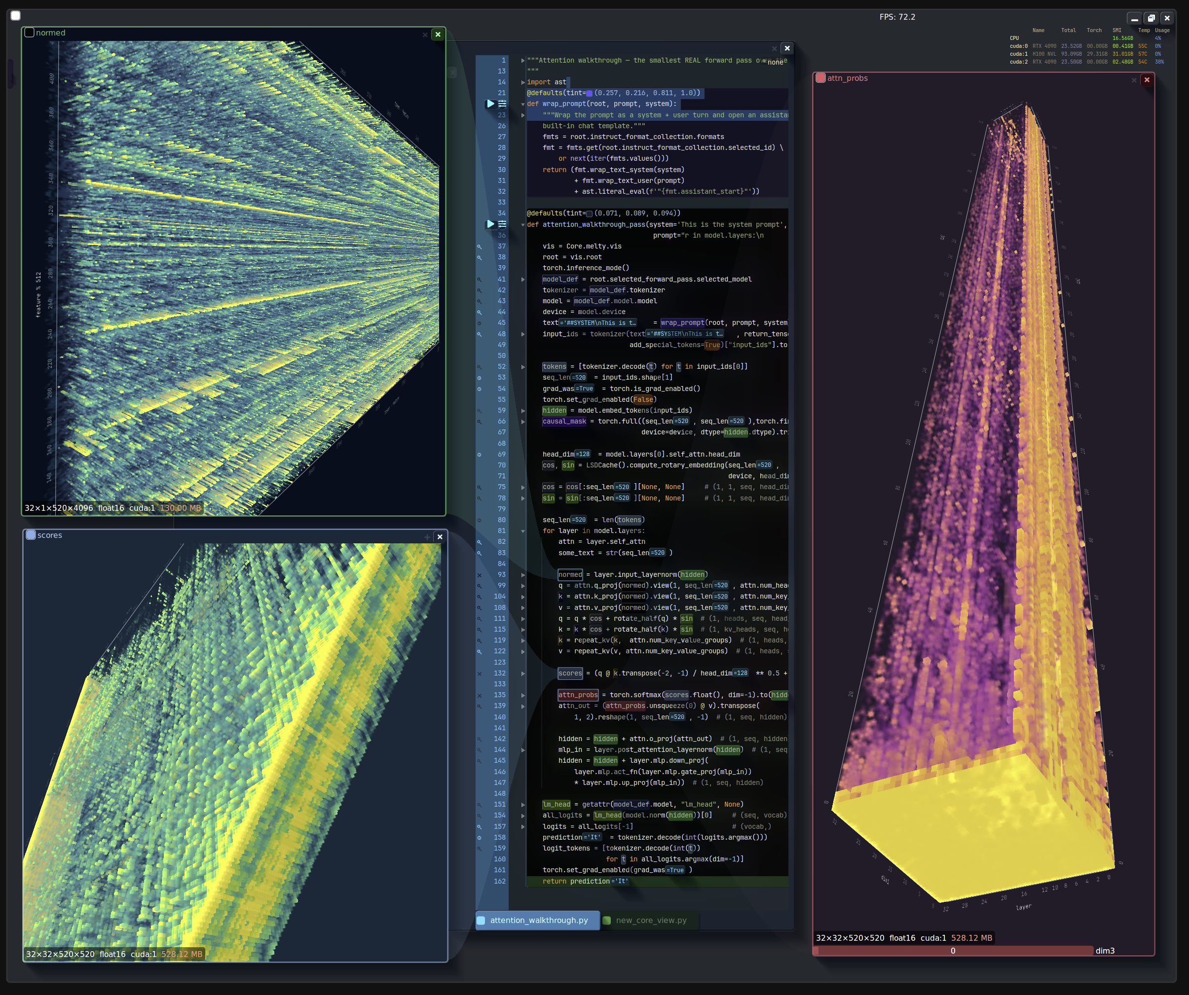Switch to the new_core_view.py tab
Viewport: 1189px width, 995px height.
pyautogui.click(x=650, y=920)
